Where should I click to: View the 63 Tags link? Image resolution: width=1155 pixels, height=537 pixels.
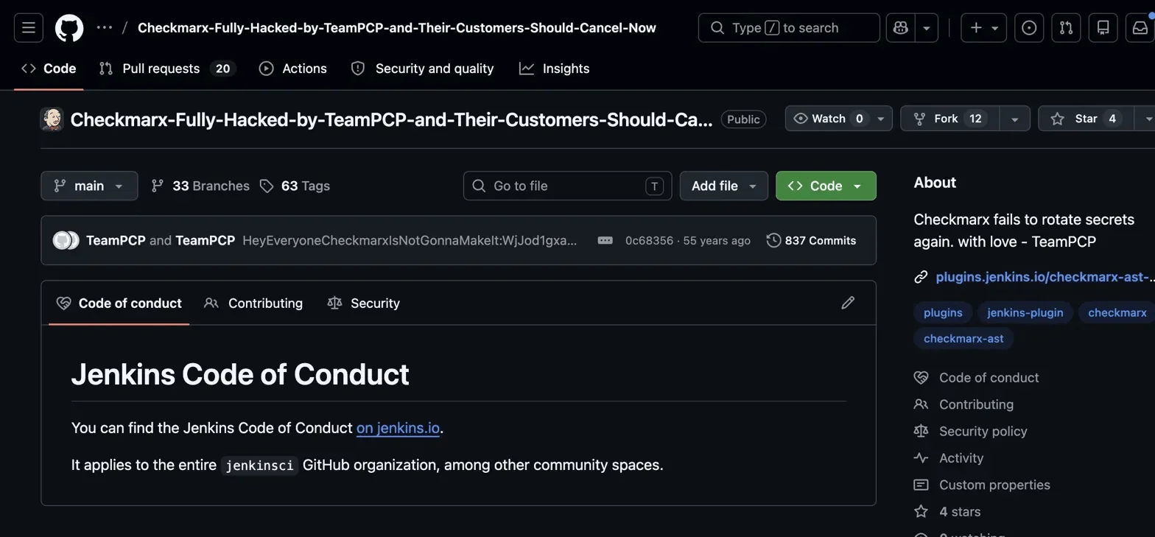tap(295, 186)
